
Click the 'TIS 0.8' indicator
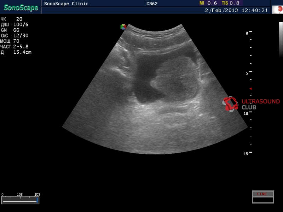(231, 3)
